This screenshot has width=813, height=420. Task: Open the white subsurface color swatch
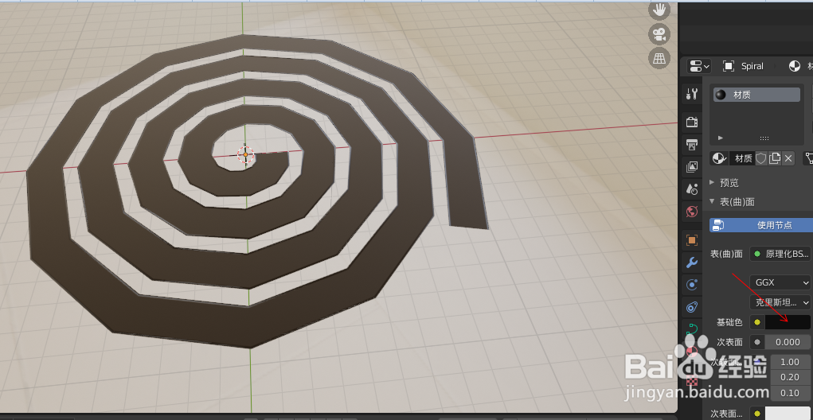tap(788, 414)
